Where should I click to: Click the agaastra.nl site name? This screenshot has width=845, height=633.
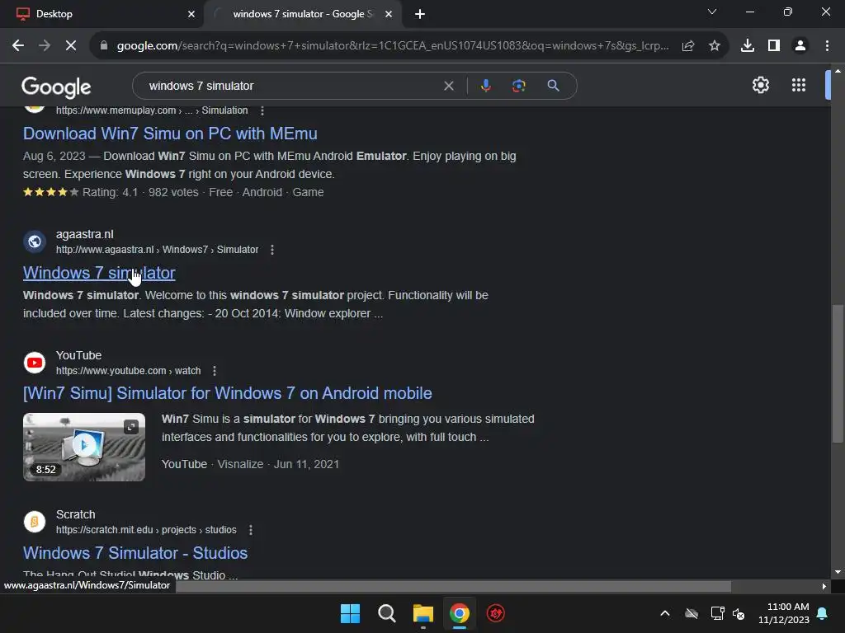pos(85,234)
